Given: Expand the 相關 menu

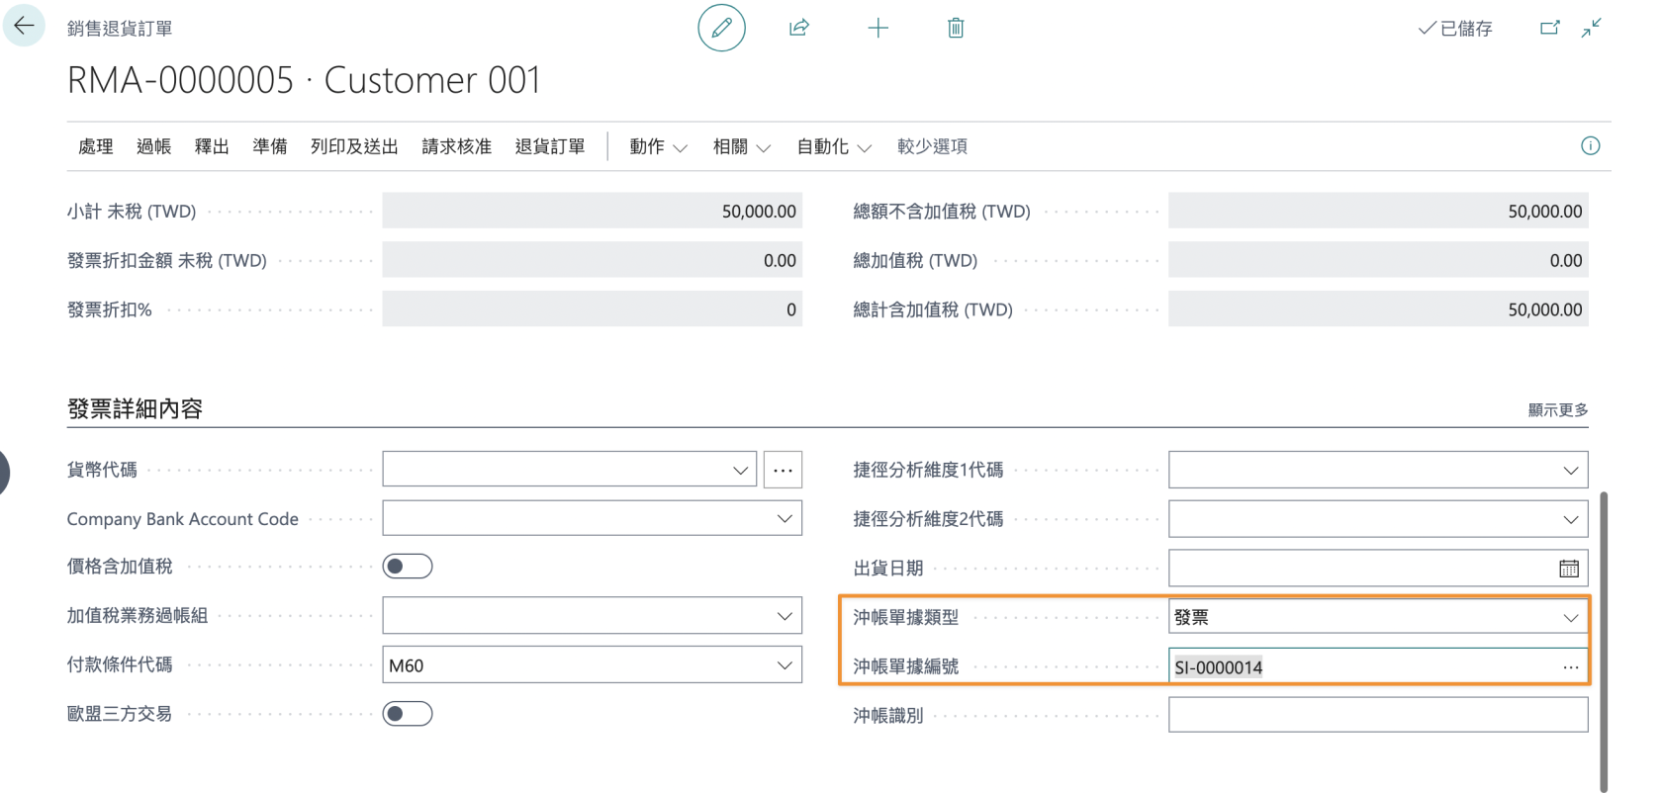Looking at the screenshot, I should coord(741,146).
